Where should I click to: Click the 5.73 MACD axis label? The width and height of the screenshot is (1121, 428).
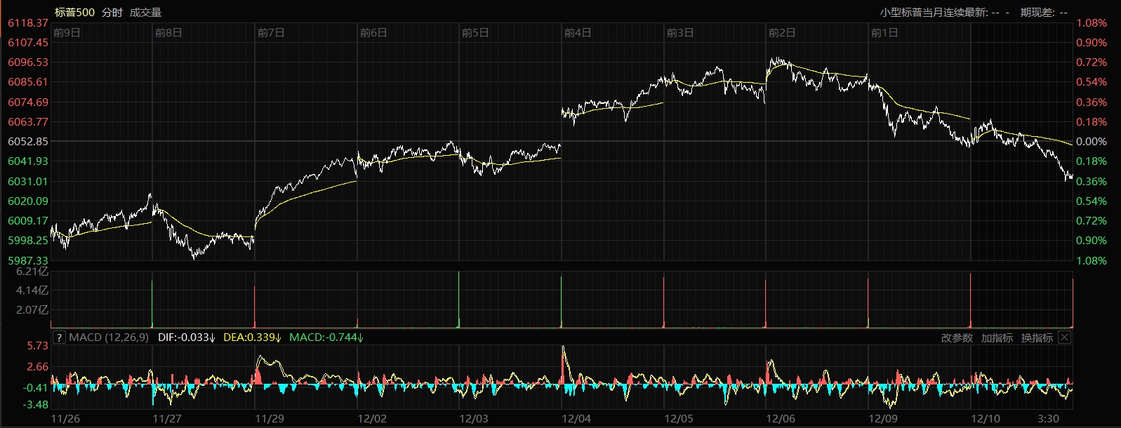pos(38,346)
